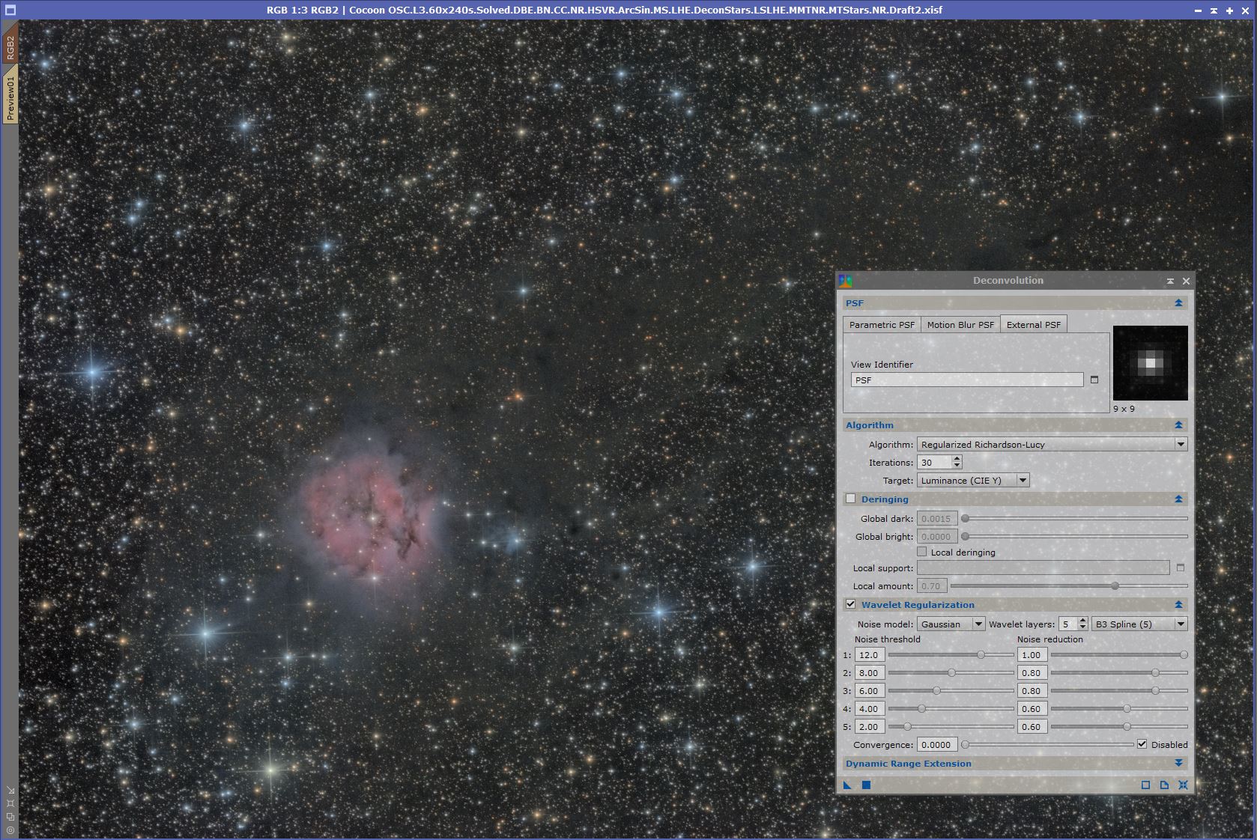Select the Motion Blur PSF tab
This screenshot has width=1257, height=840.
[x=960, y=324]
